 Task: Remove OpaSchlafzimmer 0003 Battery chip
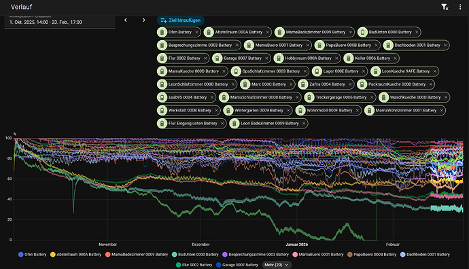(x=305, y=71)
